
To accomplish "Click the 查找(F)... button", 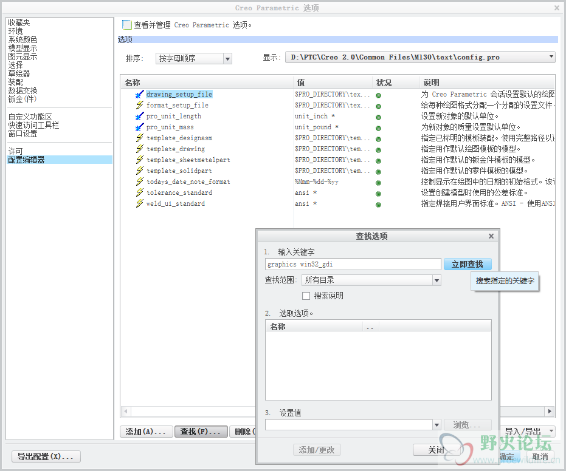I will tap(201, 432).
